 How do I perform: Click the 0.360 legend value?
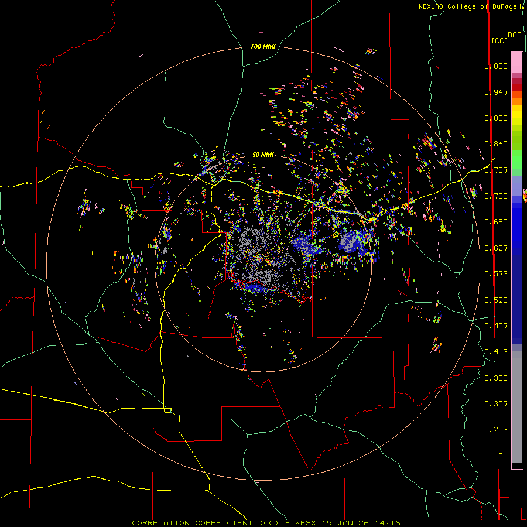496,378
